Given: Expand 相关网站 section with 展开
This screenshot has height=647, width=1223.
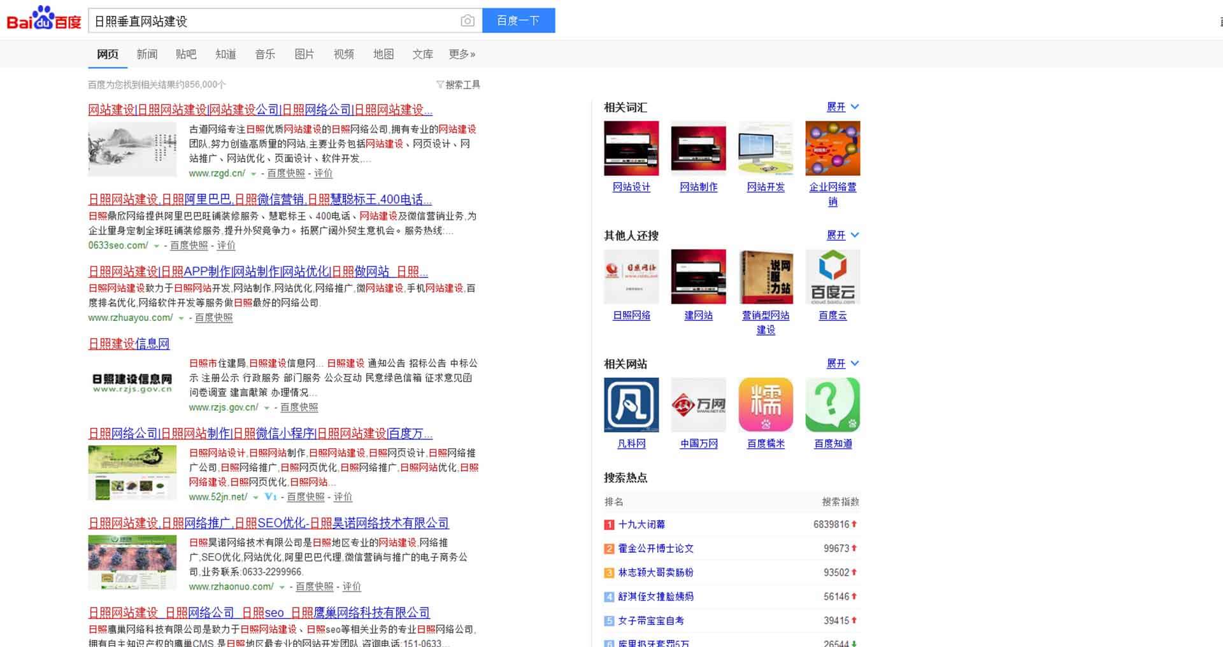Looking at the screenshot, I should tap(843, 364).
